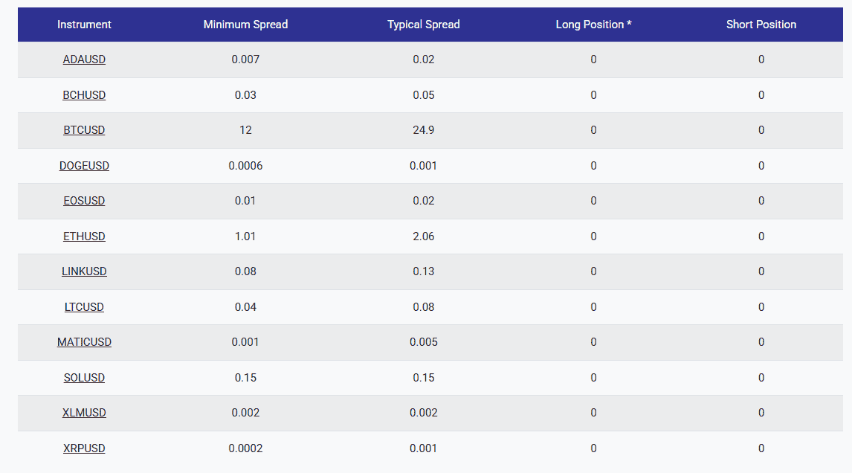Open the EOSUSD instrument page
This screenshot has width=852, height=473.
pos(84,201)
